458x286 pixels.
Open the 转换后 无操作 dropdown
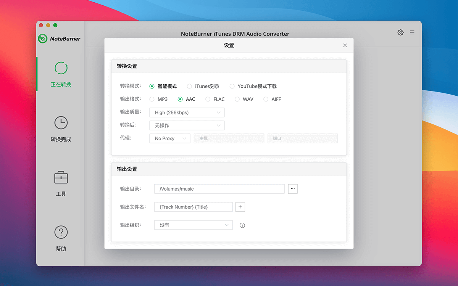pyautogui.click(x=187, y=125)
